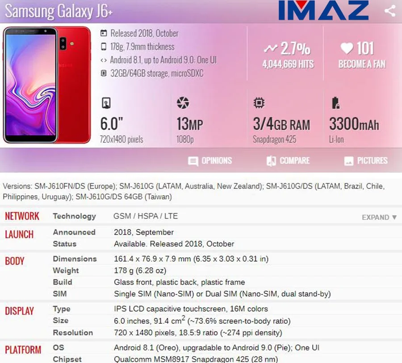Viewport: 402px width, 363px height.
Task: Click GSM / HSPA / LTE value
Action: point(146,216)
